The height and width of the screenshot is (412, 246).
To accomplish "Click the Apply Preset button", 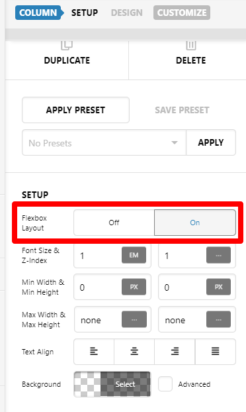I will (75, 110).
